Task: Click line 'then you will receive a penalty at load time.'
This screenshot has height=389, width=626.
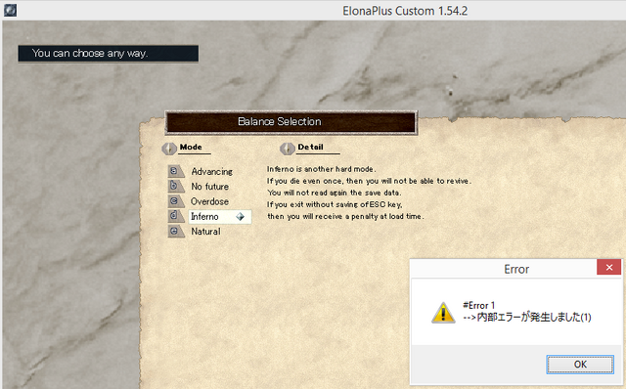Action: [345, 216]
